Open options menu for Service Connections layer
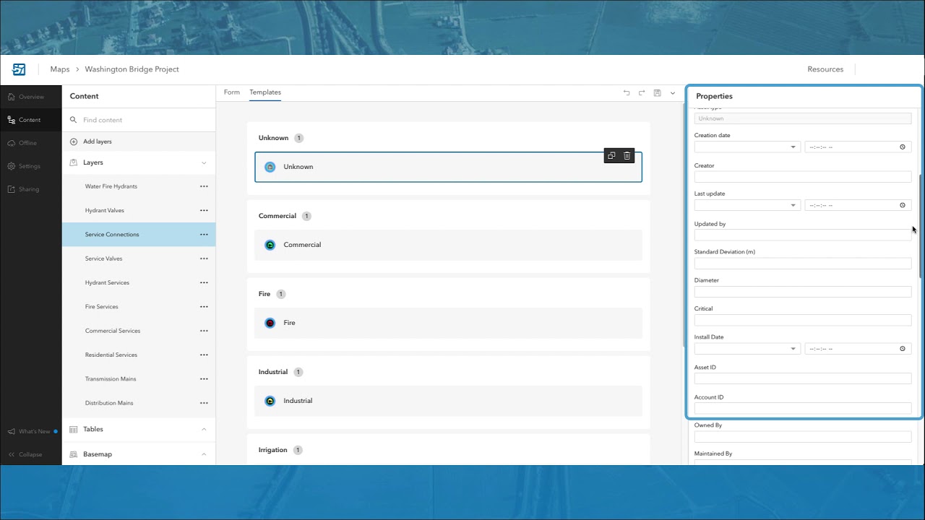Image resolution: width=925 pixels, height=520 pixels. click(204, 235)
